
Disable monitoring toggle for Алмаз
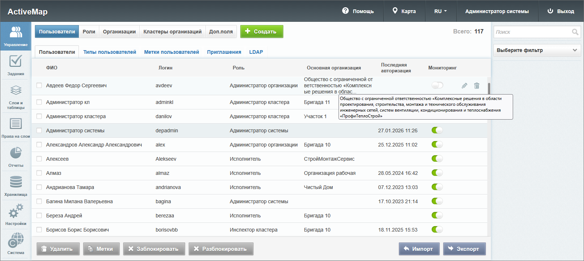click(437, 173)
